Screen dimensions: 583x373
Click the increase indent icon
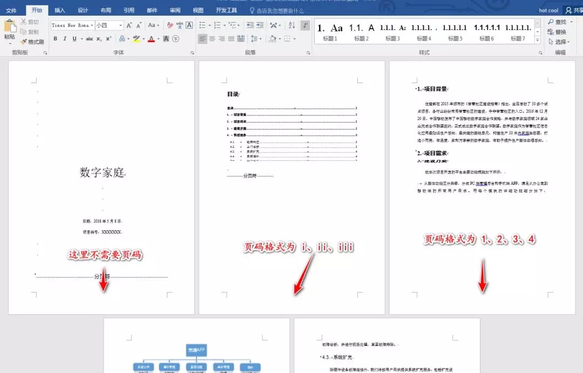point(261,25)
